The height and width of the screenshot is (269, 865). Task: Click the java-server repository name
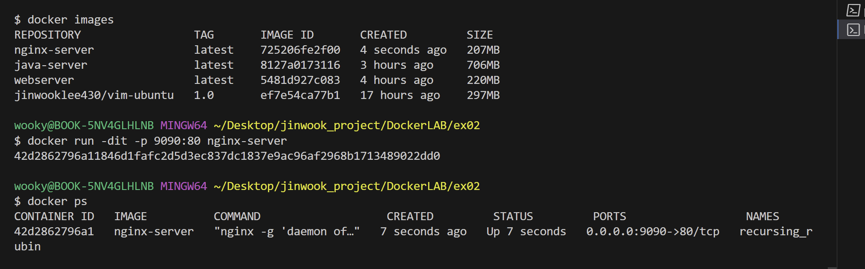coord(51,65)
